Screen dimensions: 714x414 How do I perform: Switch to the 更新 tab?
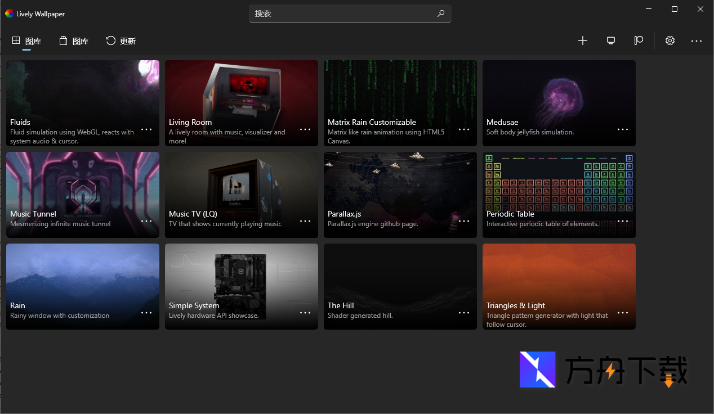pos(121,40)
